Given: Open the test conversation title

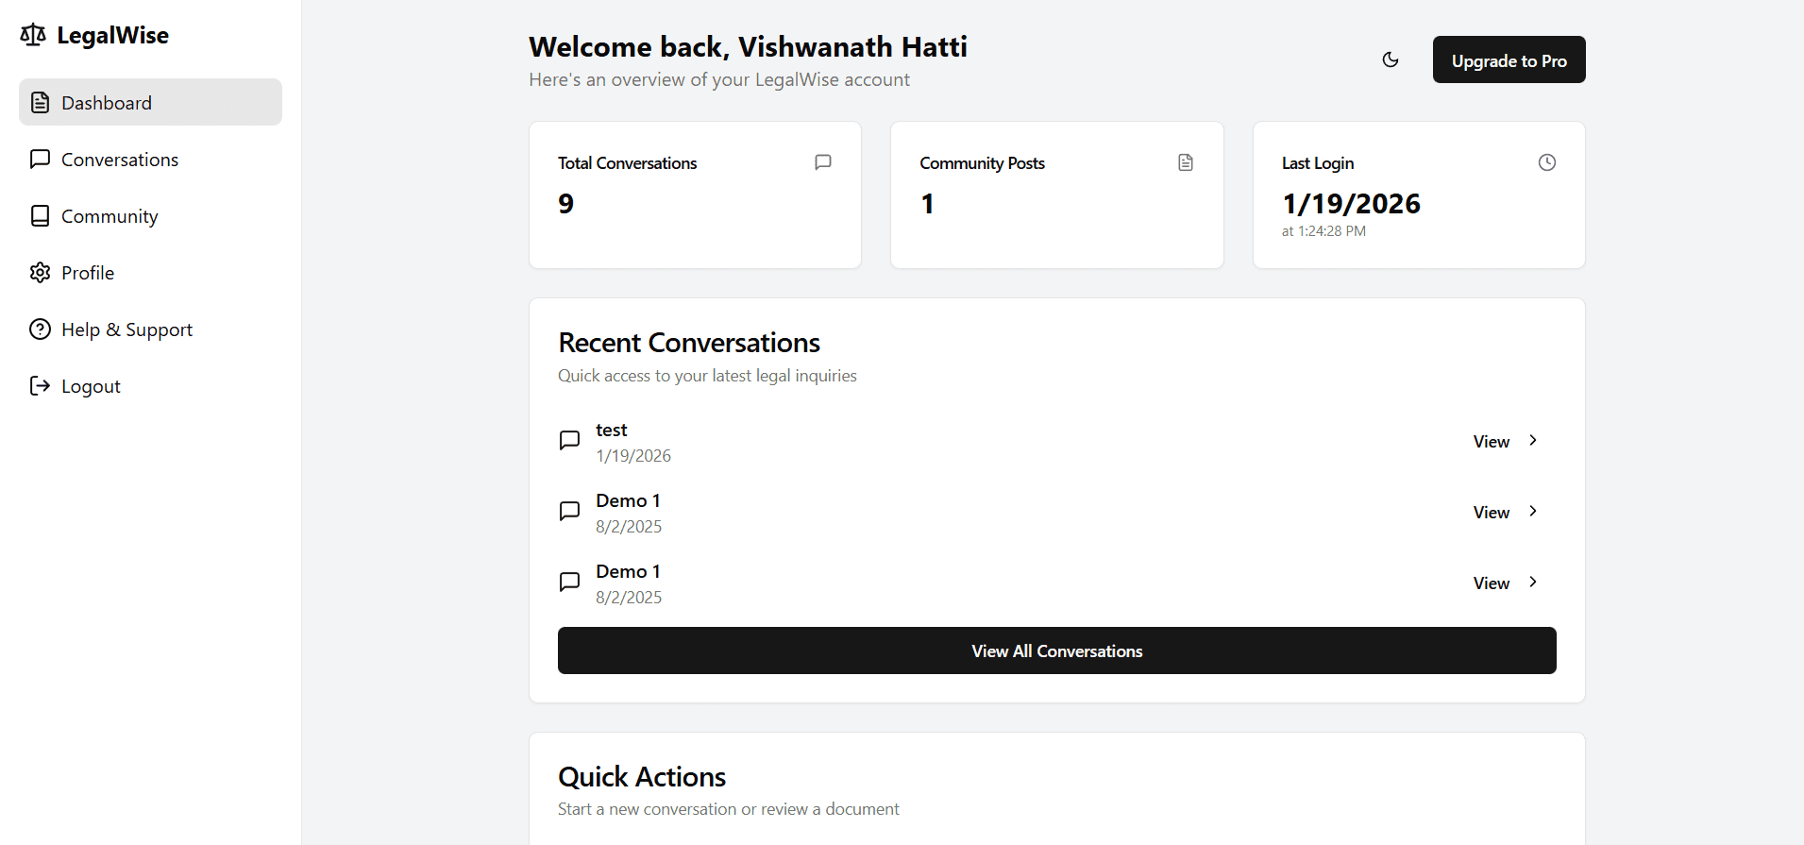Looking at the screenshot, I should pyautogui.click(x=612, y=431).
